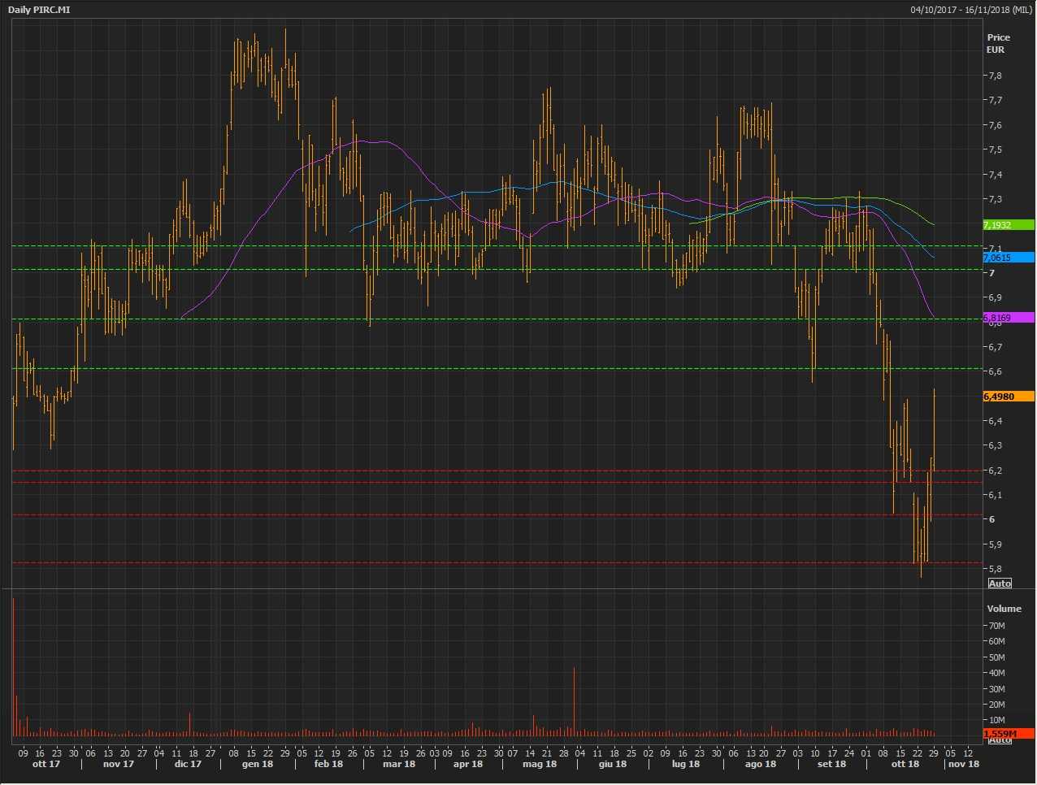Select the ott 18 month on time axis
1037x785 pixels.
(905, 764)
